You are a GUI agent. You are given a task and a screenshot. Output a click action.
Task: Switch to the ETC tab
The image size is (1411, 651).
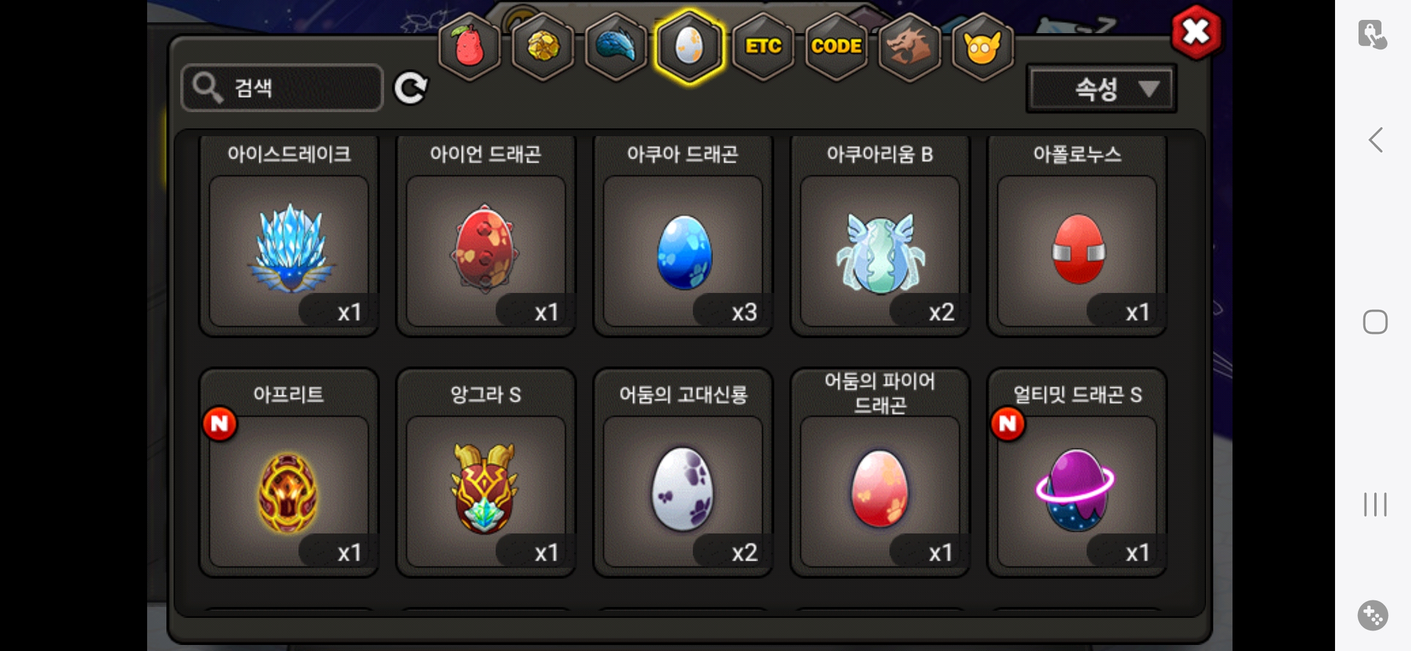(x=763, y=46)
